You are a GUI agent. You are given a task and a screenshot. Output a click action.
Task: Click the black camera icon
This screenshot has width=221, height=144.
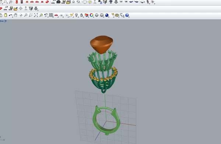(58, 2)
